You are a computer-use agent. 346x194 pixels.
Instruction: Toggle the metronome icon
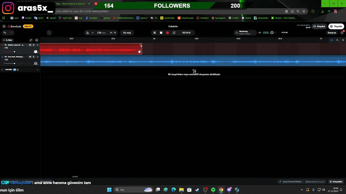click(x=88, y=33)
